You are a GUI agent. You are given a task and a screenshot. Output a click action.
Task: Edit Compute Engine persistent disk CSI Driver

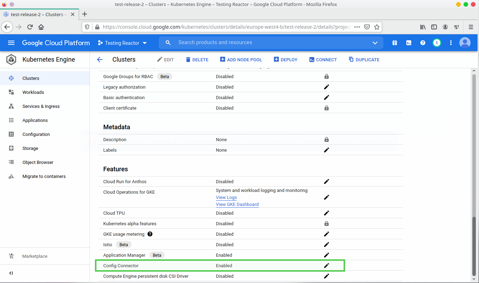tap(327, 276)
